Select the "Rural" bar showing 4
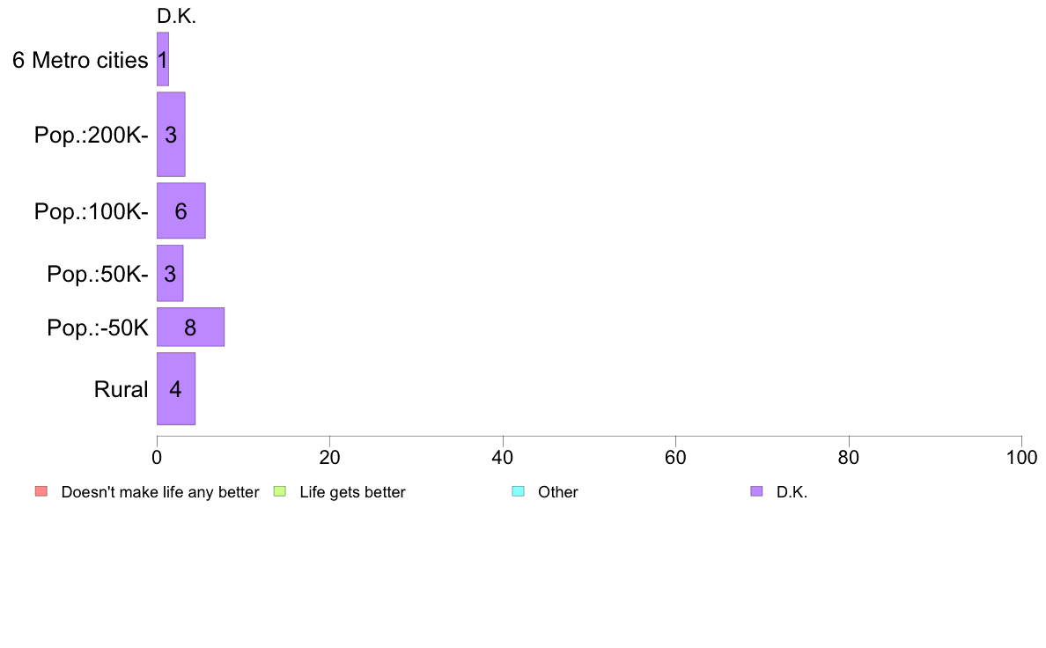1046x648 pixels. [x=176, y=389]
